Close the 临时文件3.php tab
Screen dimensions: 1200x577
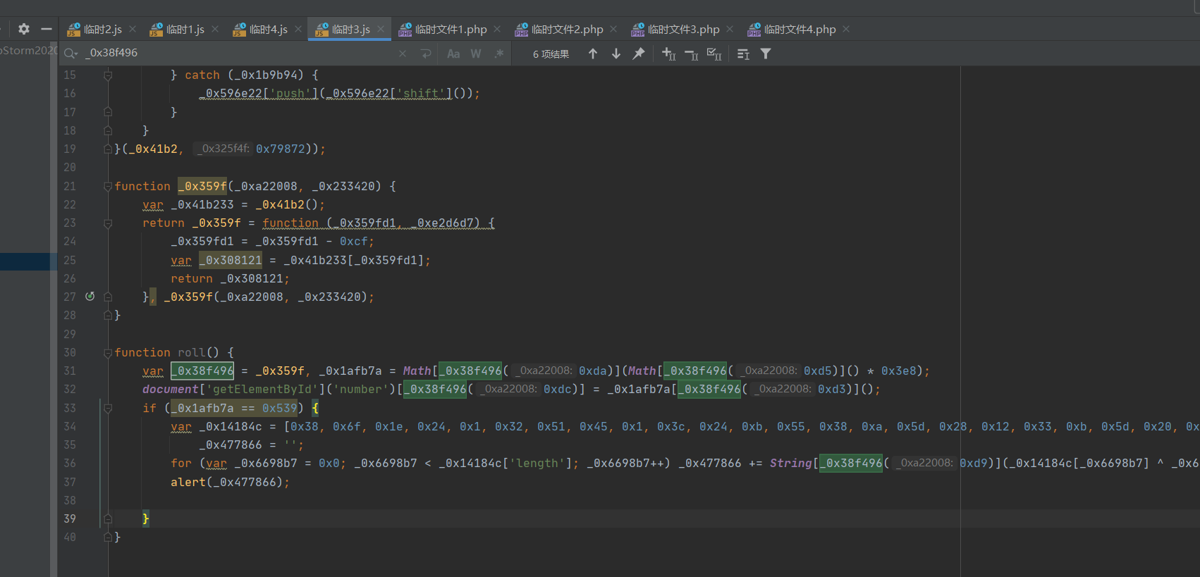tap(730, 29)
